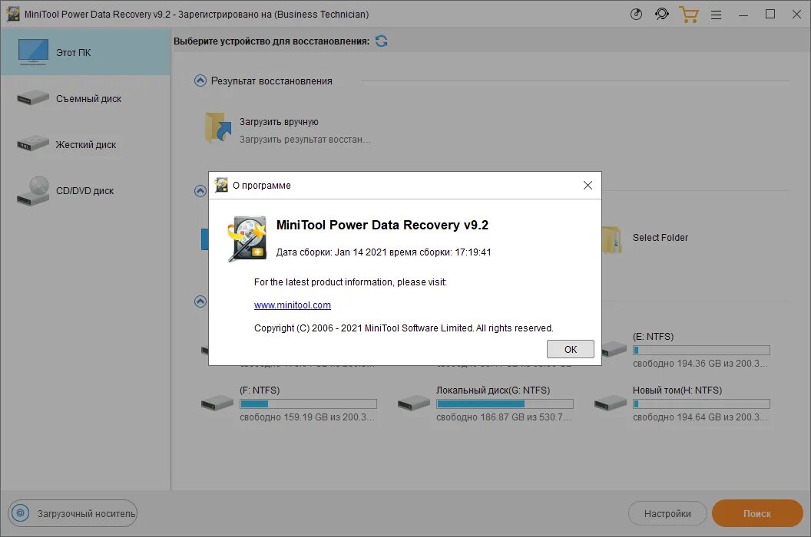The width and height of the screenshot is (811, 537).
Task: Click the G: drive usage bar
Action: click(505, 404)
